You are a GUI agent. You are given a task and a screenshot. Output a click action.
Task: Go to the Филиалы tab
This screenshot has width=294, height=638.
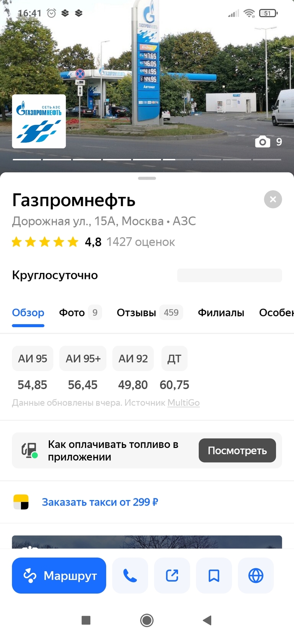pyautogui.click(x=221, y=312)
